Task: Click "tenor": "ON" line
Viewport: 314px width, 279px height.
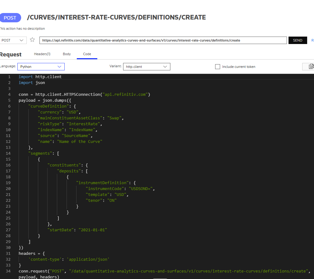Action: [x=101, y=201]
